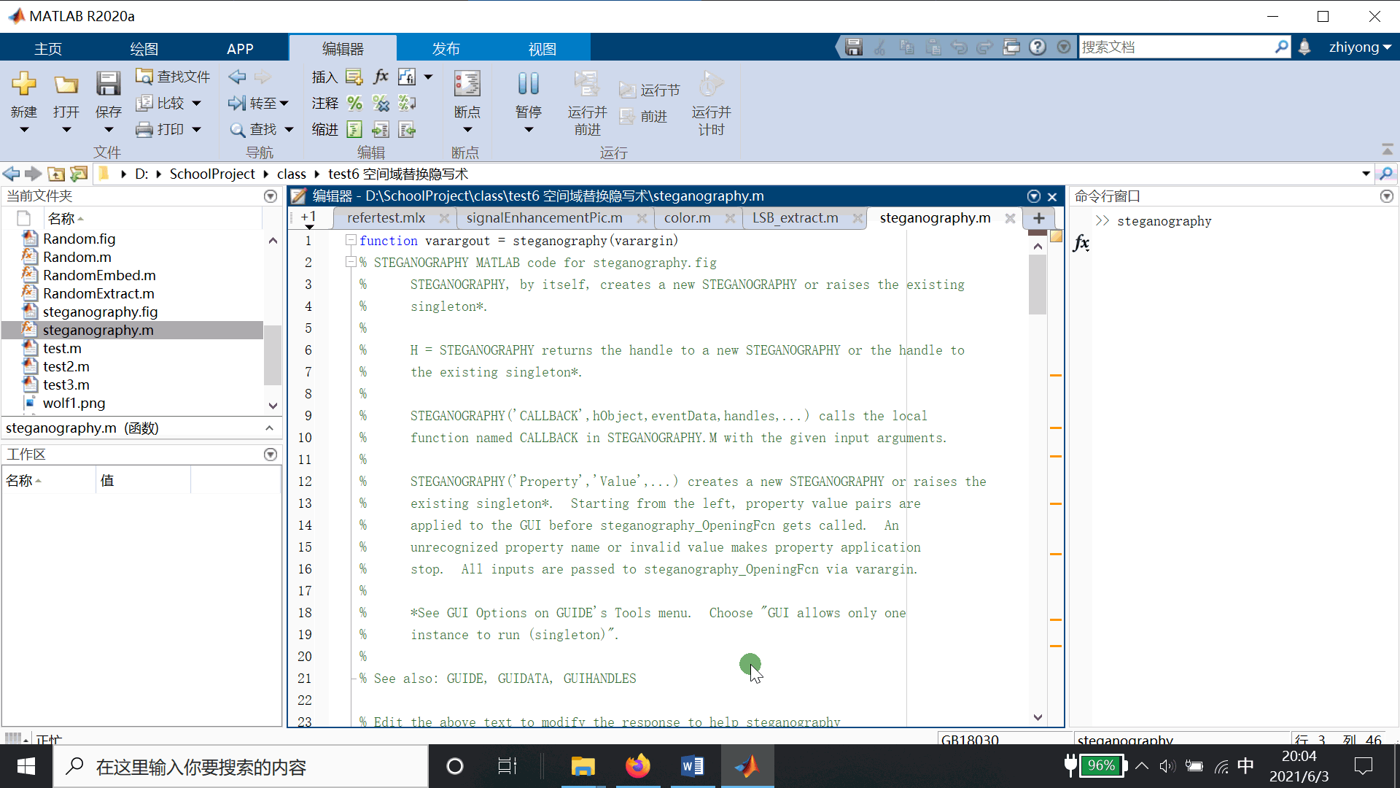
Task: Expand the Print dropdown arrow
Action: [x=196, y=130]
